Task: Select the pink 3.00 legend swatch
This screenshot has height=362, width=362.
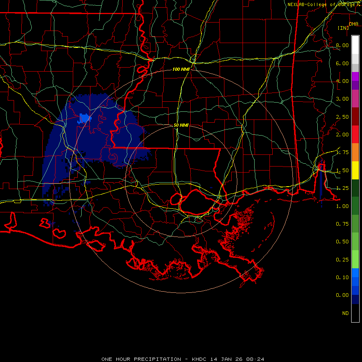Action: (x=355, y=99)
